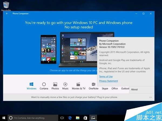Screen dimensions: 162x121
Task: Open the Privacy Statement link
Action: 109,81
